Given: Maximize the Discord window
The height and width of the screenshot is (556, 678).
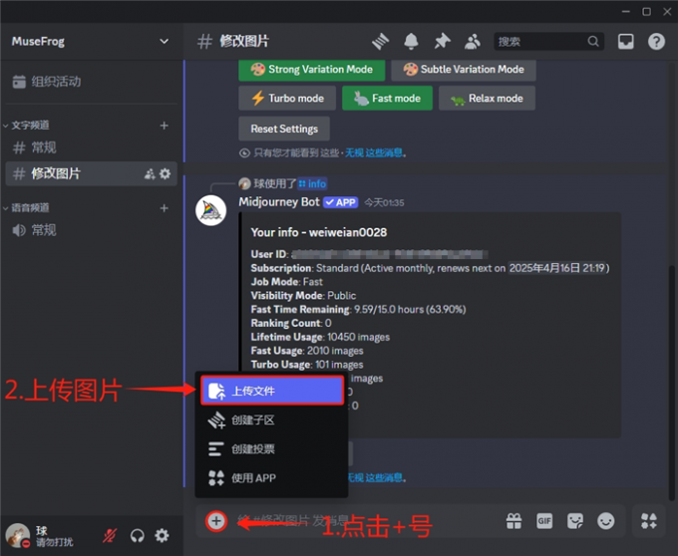Looking at the screenshot, I should (x=646, y=12).
